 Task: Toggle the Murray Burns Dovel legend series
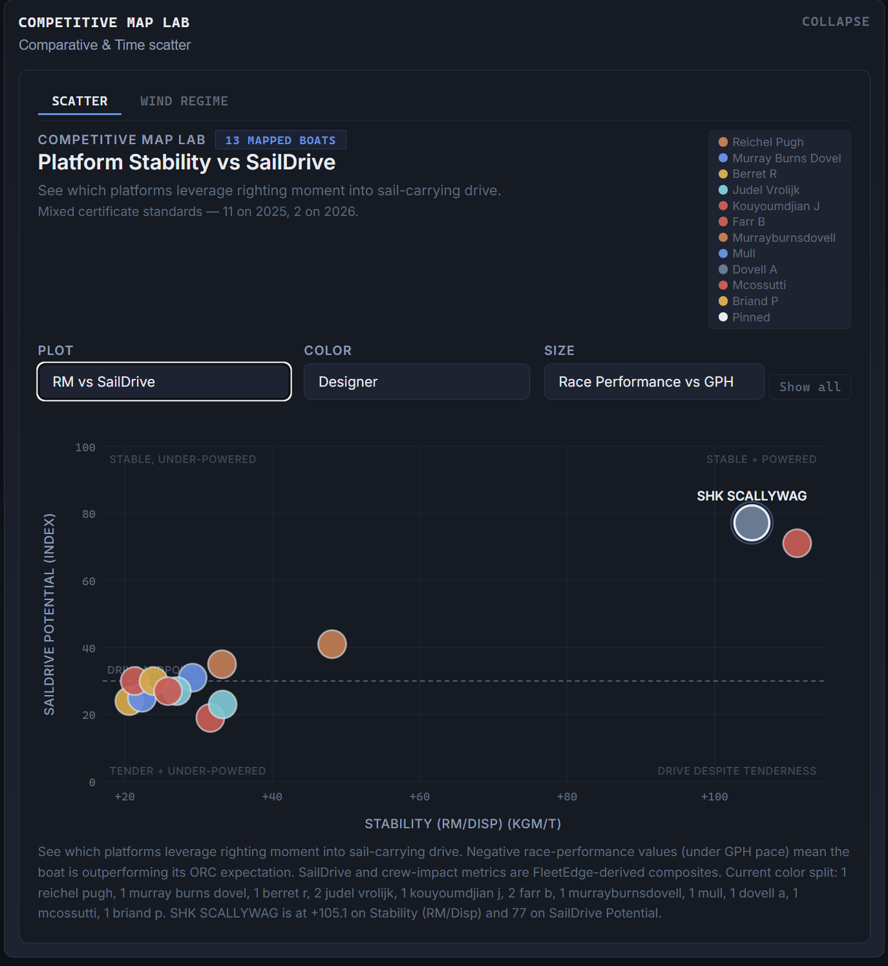pyautogui.click(x=780, y=158)
